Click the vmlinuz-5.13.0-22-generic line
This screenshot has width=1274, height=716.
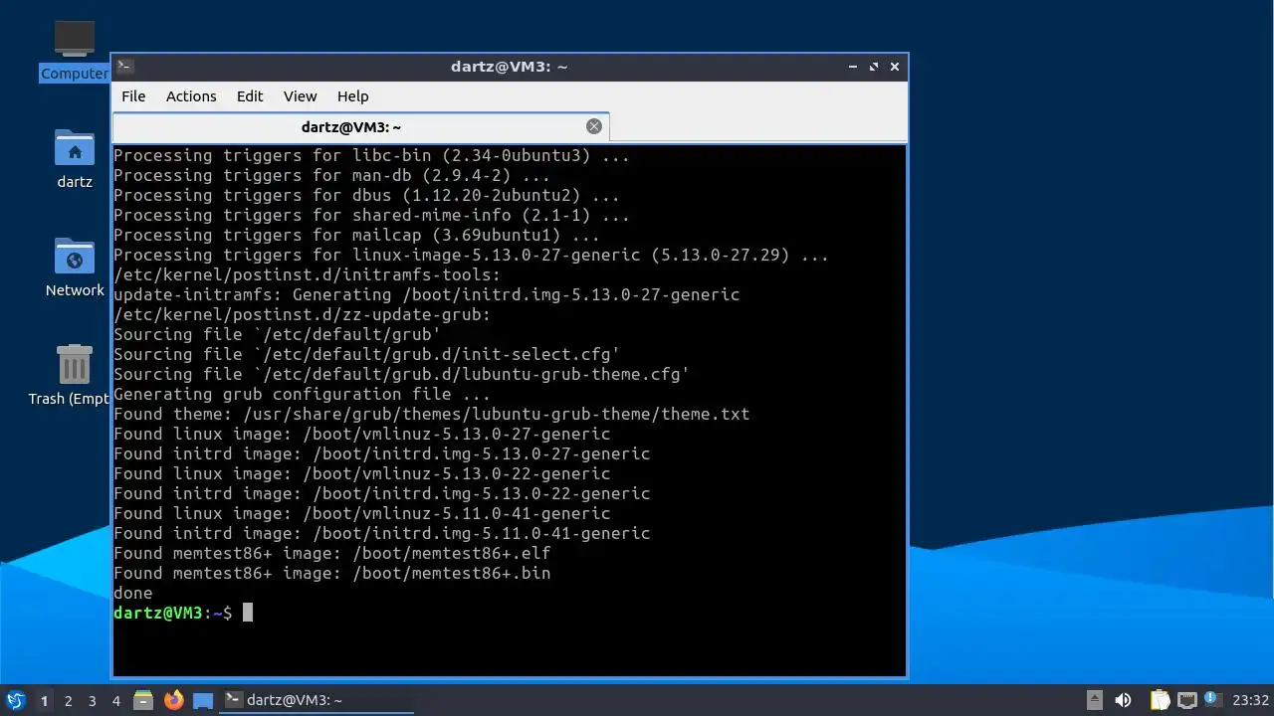coord(361,473)
